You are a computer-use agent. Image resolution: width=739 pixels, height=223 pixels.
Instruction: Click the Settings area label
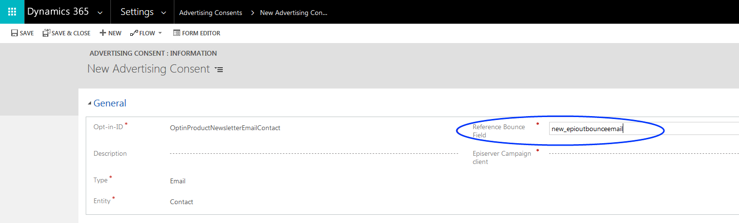[x=137, y=12]
